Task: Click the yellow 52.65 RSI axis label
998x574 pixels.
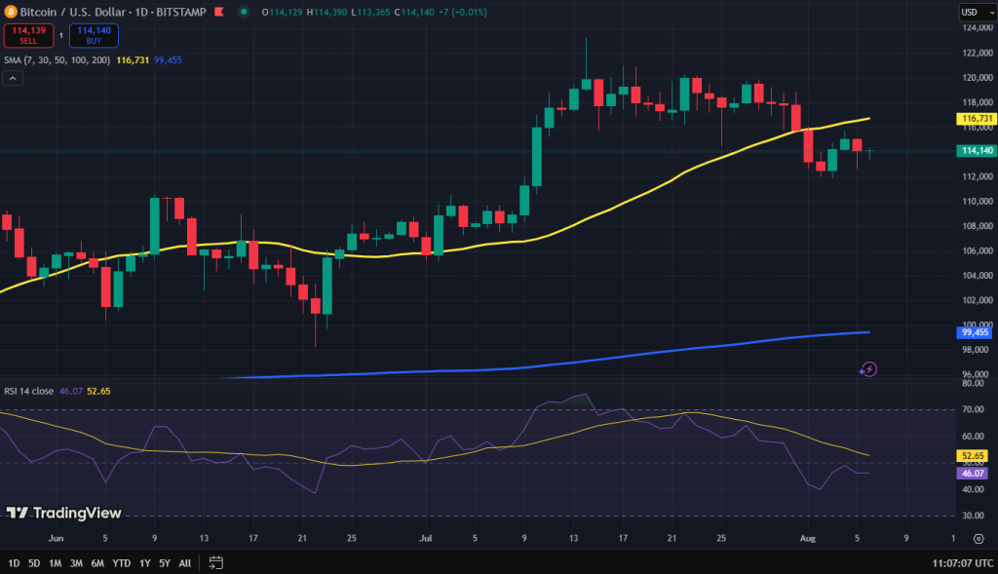Action: [x=972, y=456]
